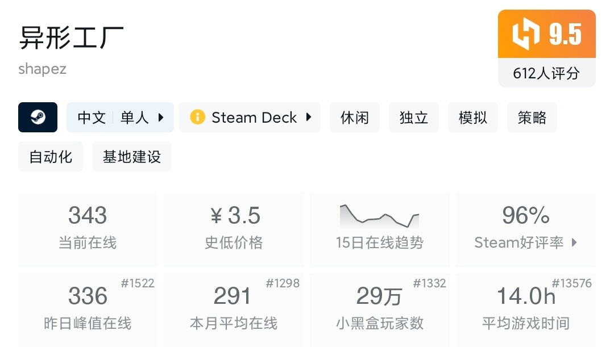This screenshot has width=614, height=347.
Task: Tap the ¥3.5 史低价格 card
Action: click(234, 229)
